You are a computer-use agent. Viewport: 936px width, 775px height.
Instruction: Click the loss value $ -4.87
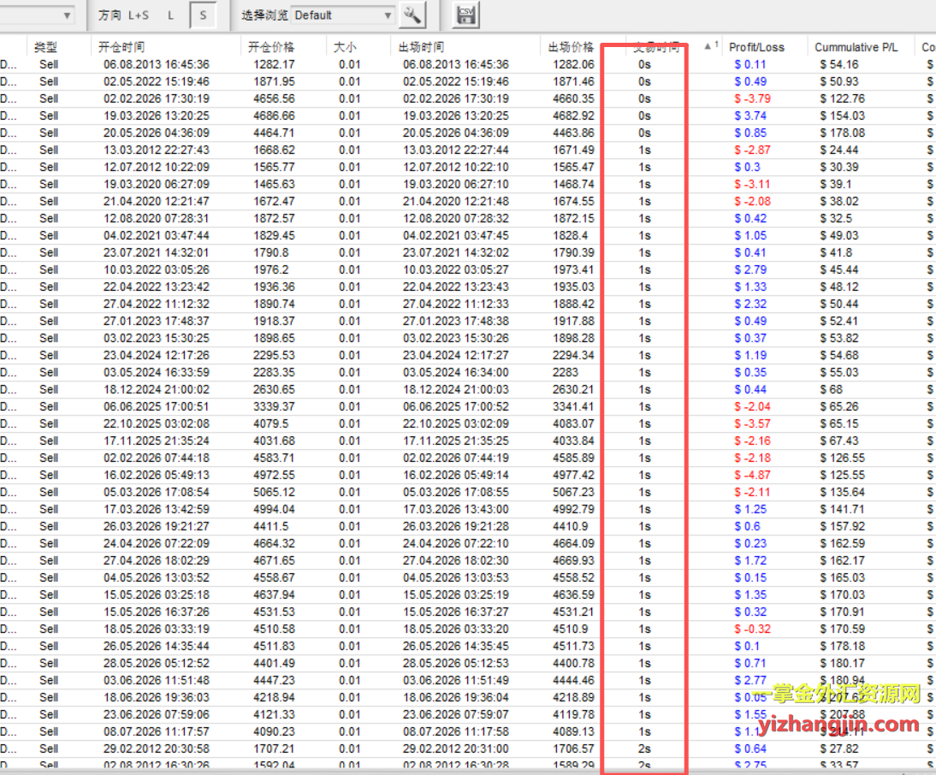coord(752,475)
